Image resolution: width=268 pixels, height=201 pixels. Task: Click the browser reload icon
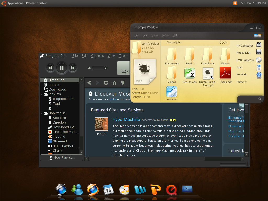[106, 83]
